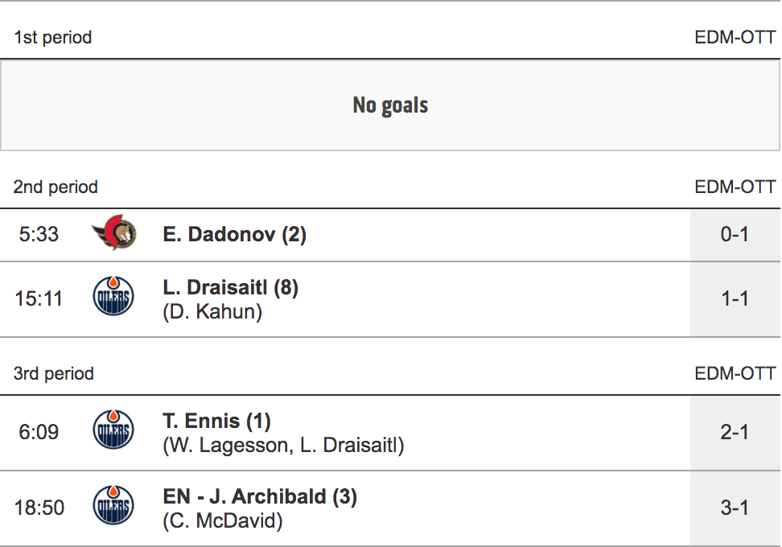The image size is (782, 547).
Task: Click the Oilers logo next to Draisaitl goal
Action: [x=114, y=298]
